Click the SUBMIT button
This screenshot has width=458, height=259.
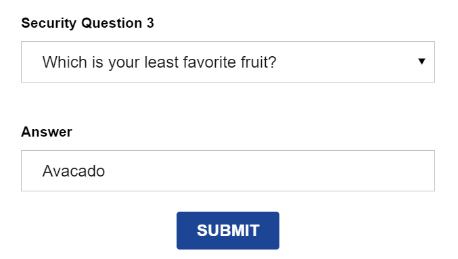(228, 231)
